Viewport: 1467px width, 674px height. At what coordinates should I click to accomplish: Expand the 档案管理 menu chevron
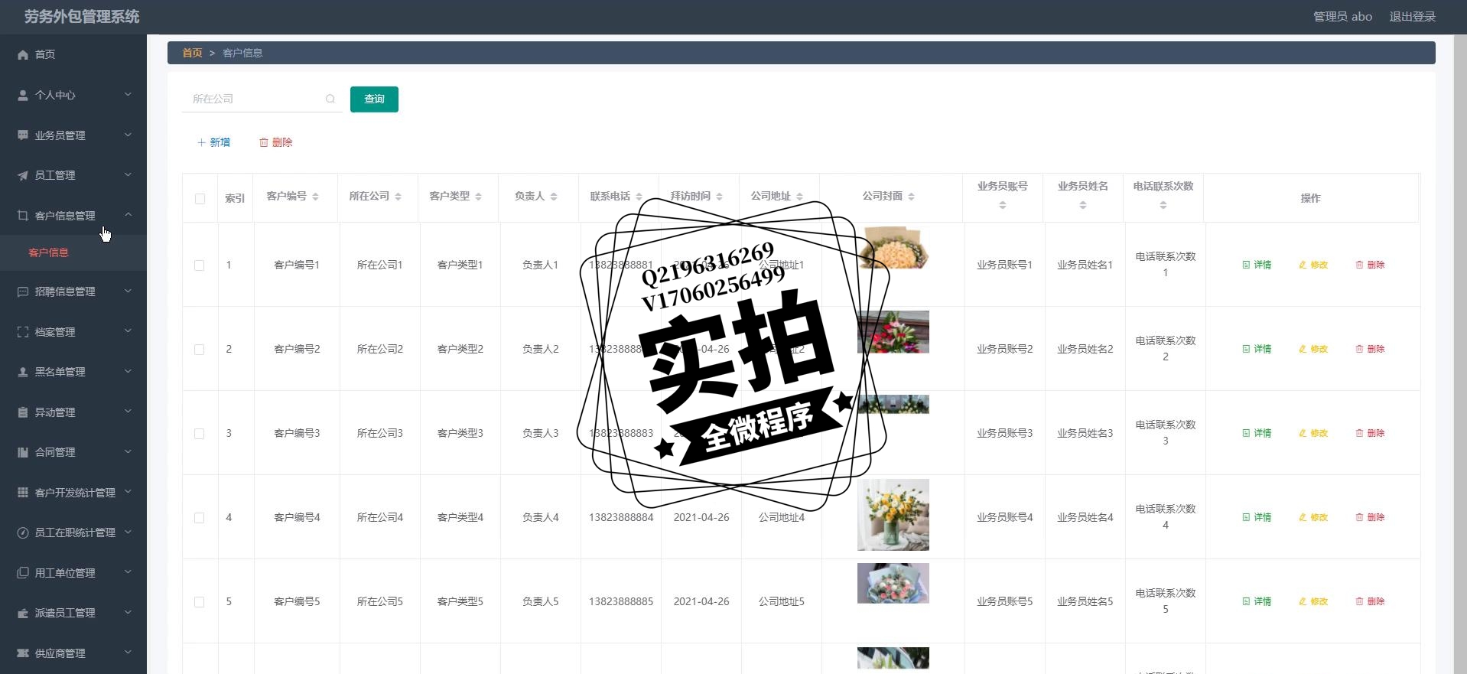[x=128, y=331]
